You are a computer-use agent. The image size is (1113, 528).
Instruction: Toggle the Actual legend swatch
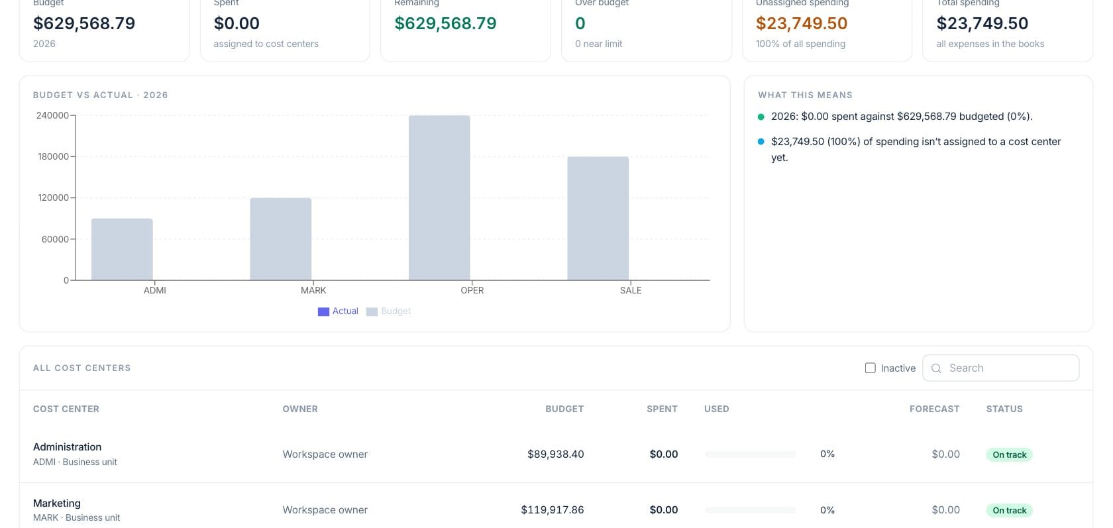(x=323, y=311)
